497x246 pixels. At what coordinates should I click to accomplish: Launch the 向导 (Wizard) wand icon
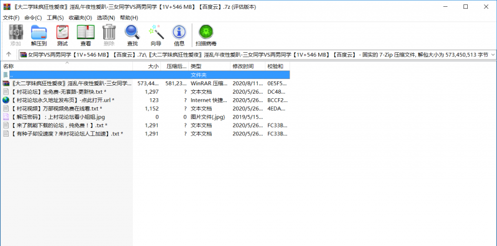click(156, 35)
